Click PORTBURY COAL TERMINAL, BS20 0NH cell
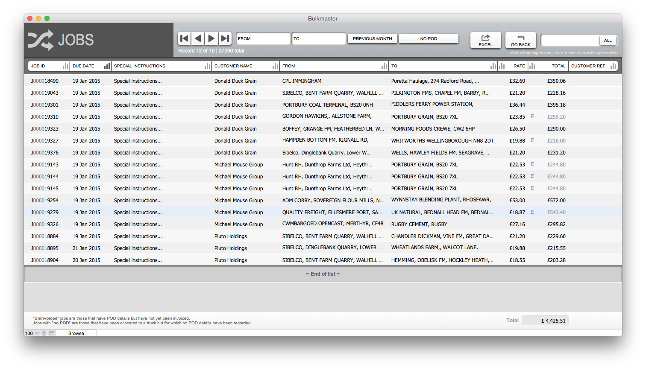This screenshot has height=370, width=646. click(x=328, y=105)
